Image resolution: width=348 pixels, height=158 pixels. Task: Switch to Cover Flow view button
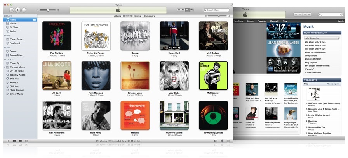(191, 10)
